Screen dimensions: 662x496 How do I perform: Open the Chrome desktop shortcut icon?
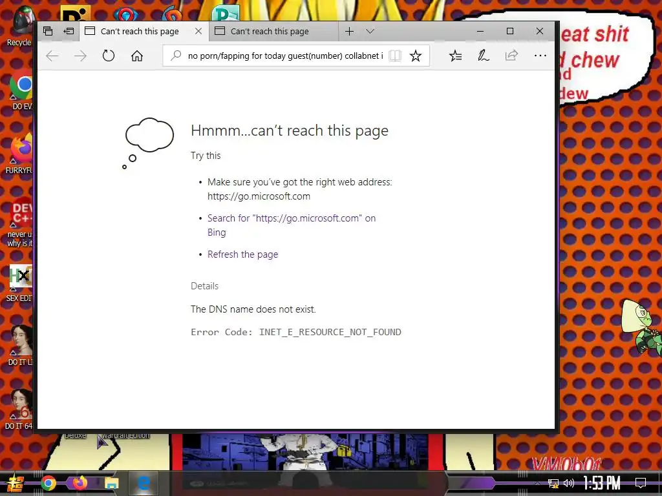tap(21, 90)
